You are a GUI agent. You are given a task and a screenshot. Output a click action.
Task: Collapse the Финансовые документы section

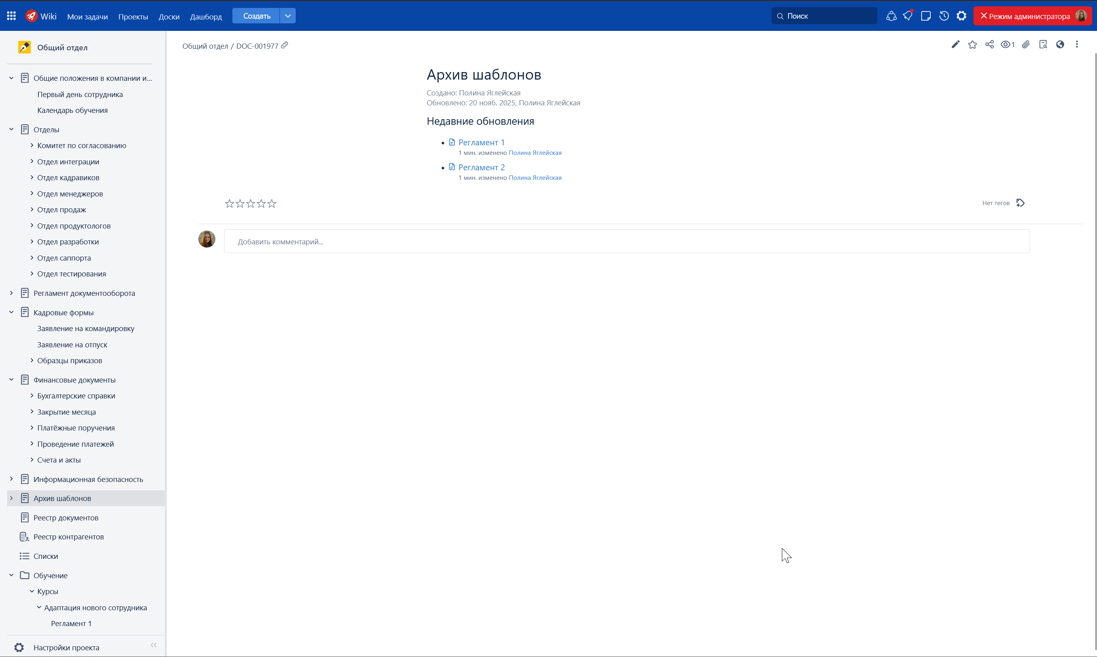tap(11, 379)
